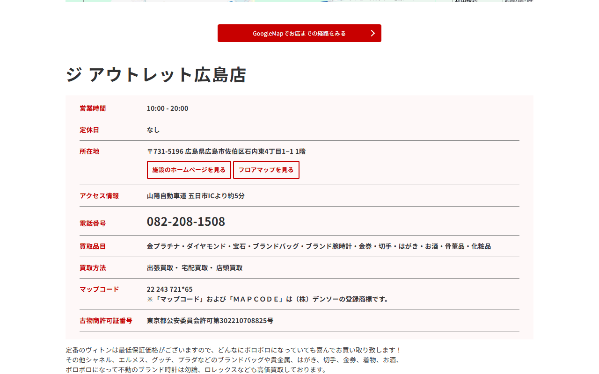
Task: Select the purchase items list starting 金プラチナ
Action: point(319,246)
